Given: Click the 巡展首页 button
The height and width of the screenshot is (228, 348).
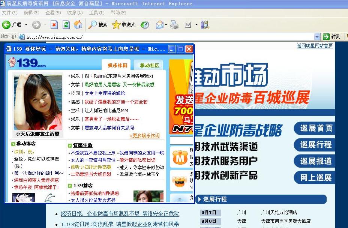Looking at the screenshot, I should pyautogui.click(x=315, y=128).
